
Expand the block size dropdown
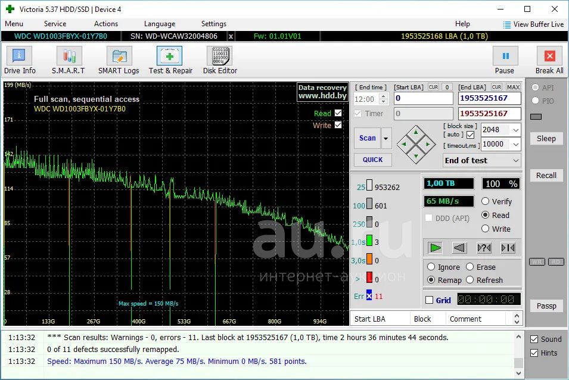(515, 130)
